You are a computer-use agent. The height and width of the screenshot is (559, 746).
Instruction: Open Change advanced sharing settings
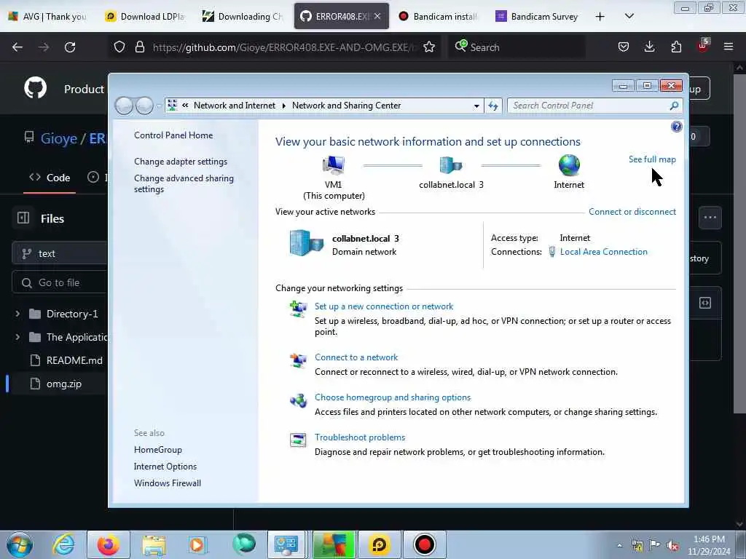pyautogui.click(x=184, y=183)
